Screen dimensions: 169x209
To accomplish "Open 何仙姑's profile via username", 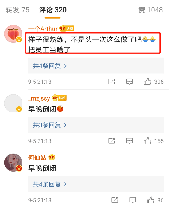I will click(x=37, y=158).
